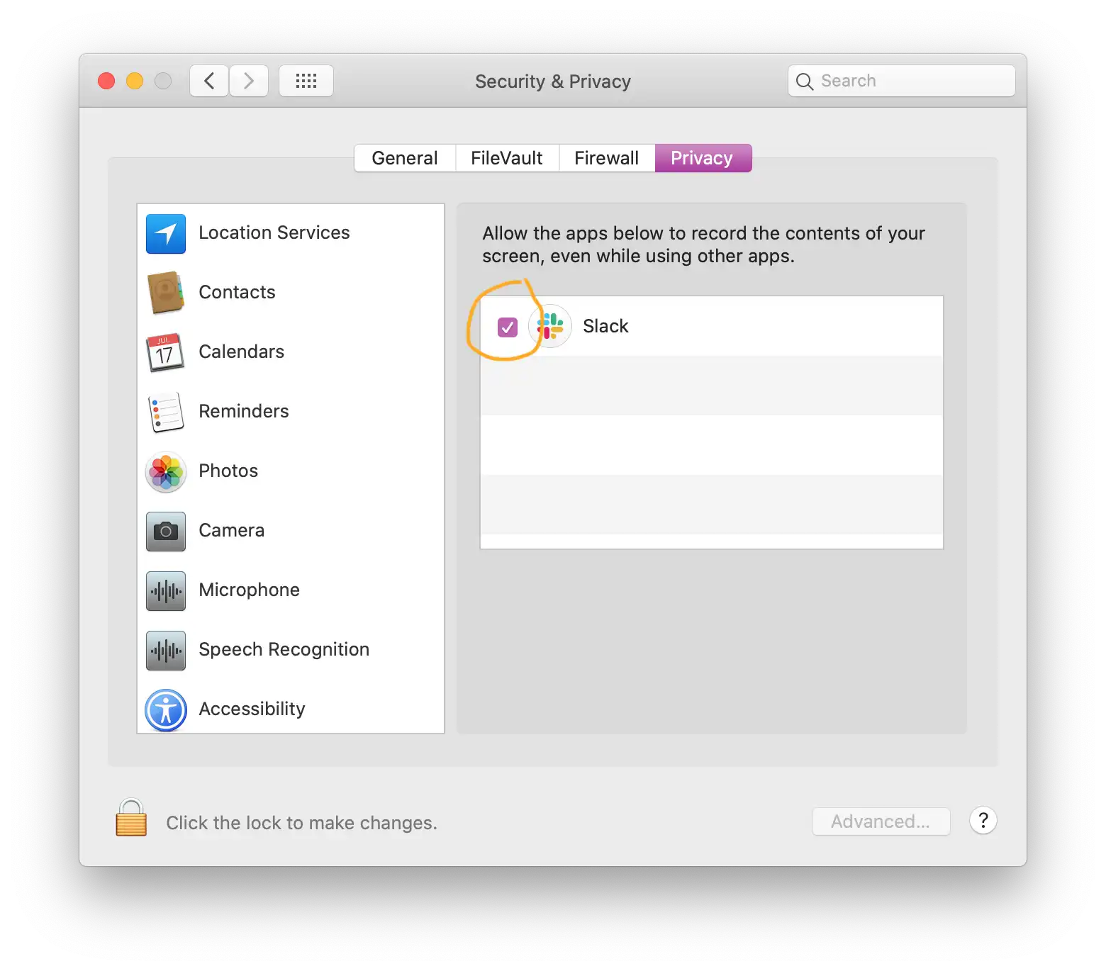
Task: Click the Slack app icon
Action: 550,326
